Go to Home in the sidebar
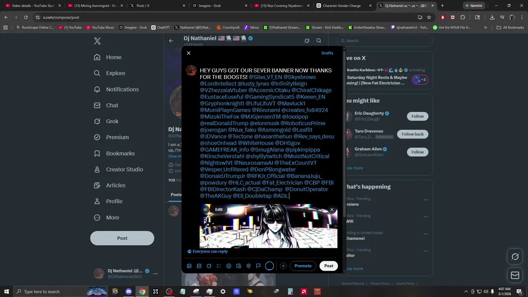The image size is (528, 297). tap(108, 57)
